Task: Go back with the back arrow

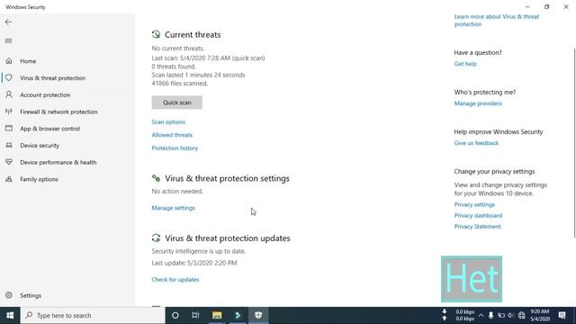Action: (x=8, y=22)
